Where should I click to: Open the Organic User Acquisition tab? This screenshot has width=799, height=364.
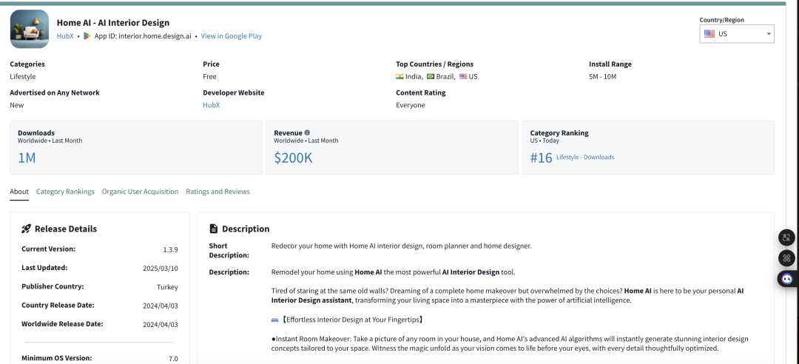140,192
